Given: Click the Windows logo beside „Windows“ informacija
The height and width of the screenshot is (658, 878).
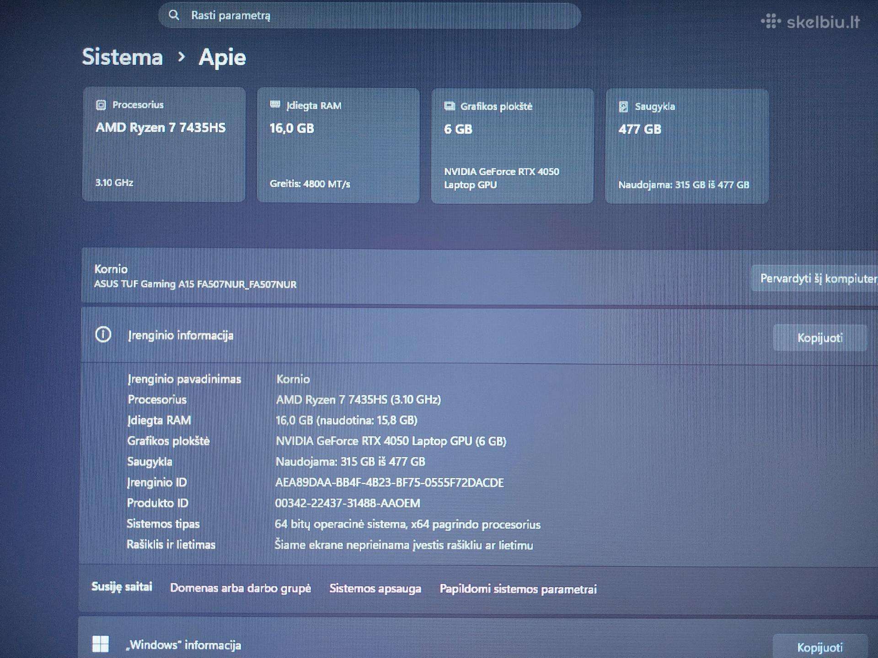Looking at the screenshot, I should coord(101,644).
